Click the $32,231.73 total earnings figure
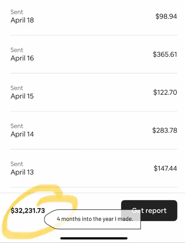 tap(28, 211)
